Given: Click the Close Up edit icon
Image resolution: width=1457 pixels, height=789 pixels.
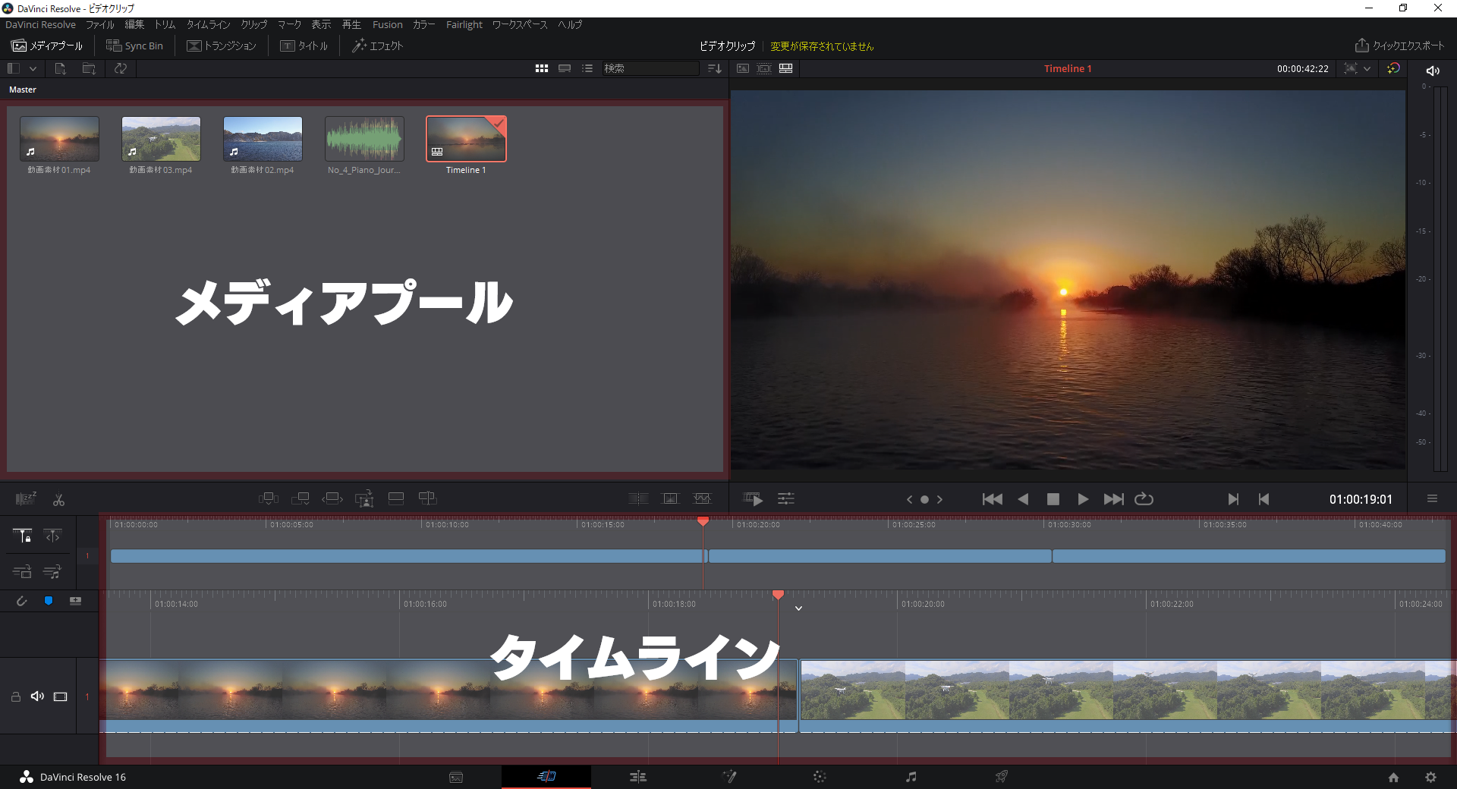Looking at the screenshot, I should pyautogui.click(x=364, y=498).
